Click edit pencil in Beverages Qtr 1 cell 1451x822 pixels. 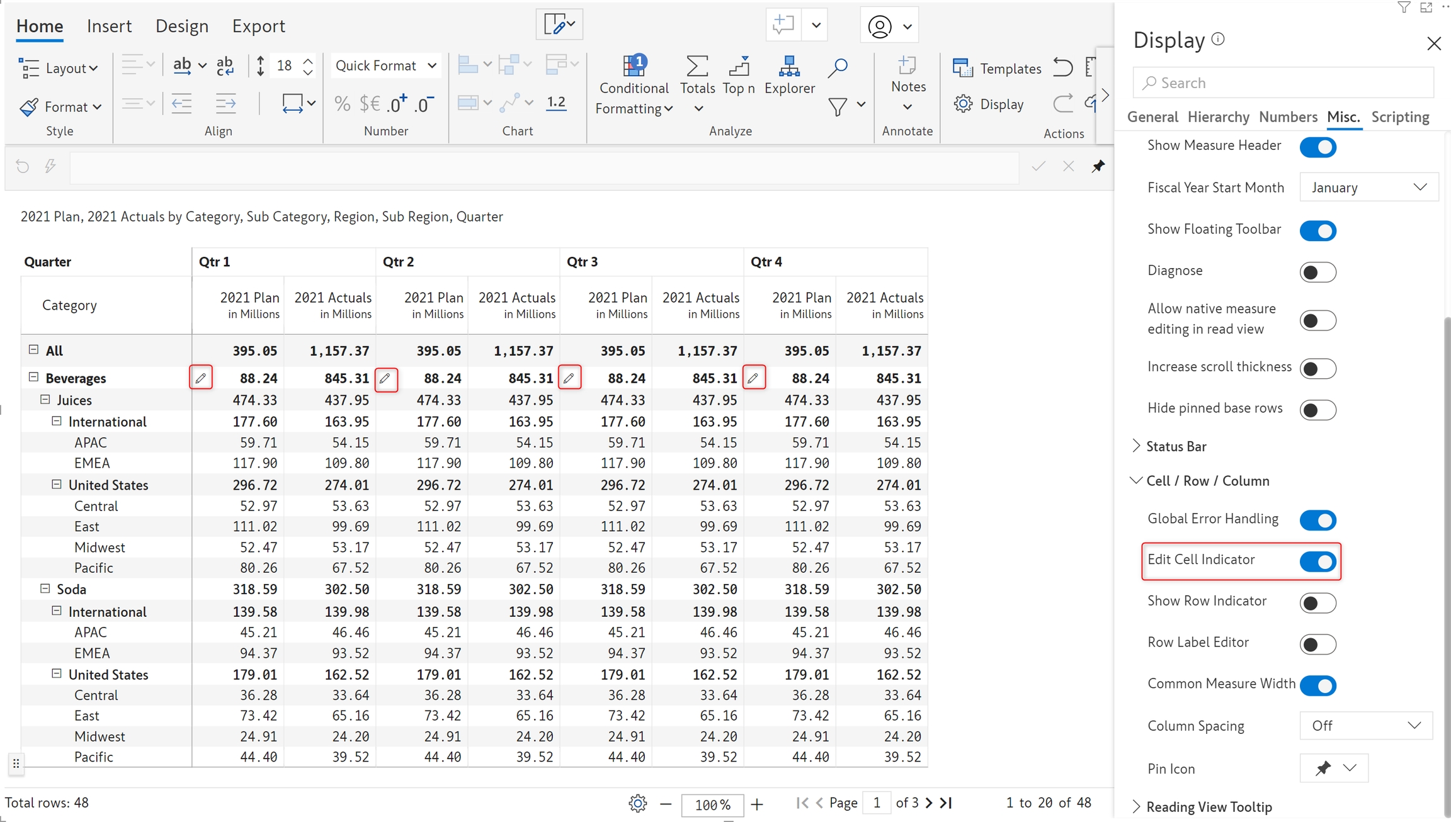[201, 378]
